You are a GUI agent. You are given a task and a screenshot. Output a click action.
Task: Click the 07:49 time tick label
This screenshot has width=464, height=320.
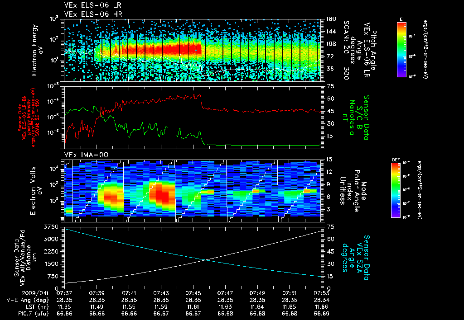[257, 293]
